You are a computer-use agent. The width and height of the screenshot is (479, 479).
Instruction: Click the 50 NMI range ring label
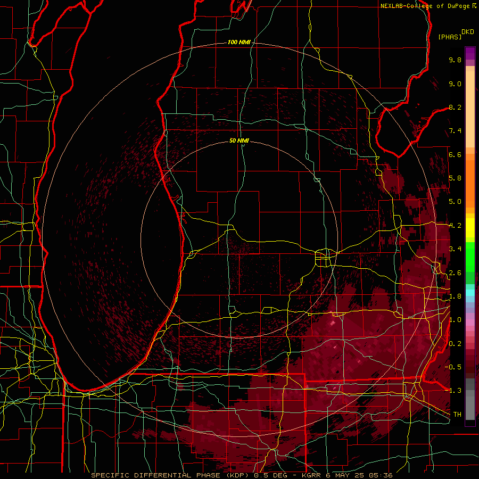coord(239,141)
